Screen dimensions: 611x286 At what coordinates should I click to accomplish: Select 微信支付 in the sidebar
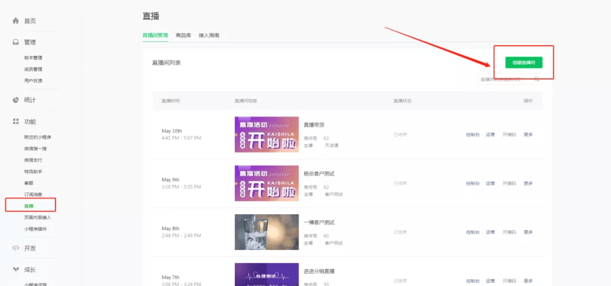click(33, 160)
